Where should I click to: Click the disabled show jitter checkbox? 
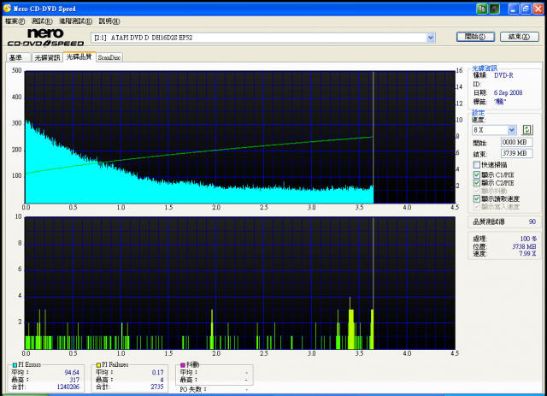477,191
